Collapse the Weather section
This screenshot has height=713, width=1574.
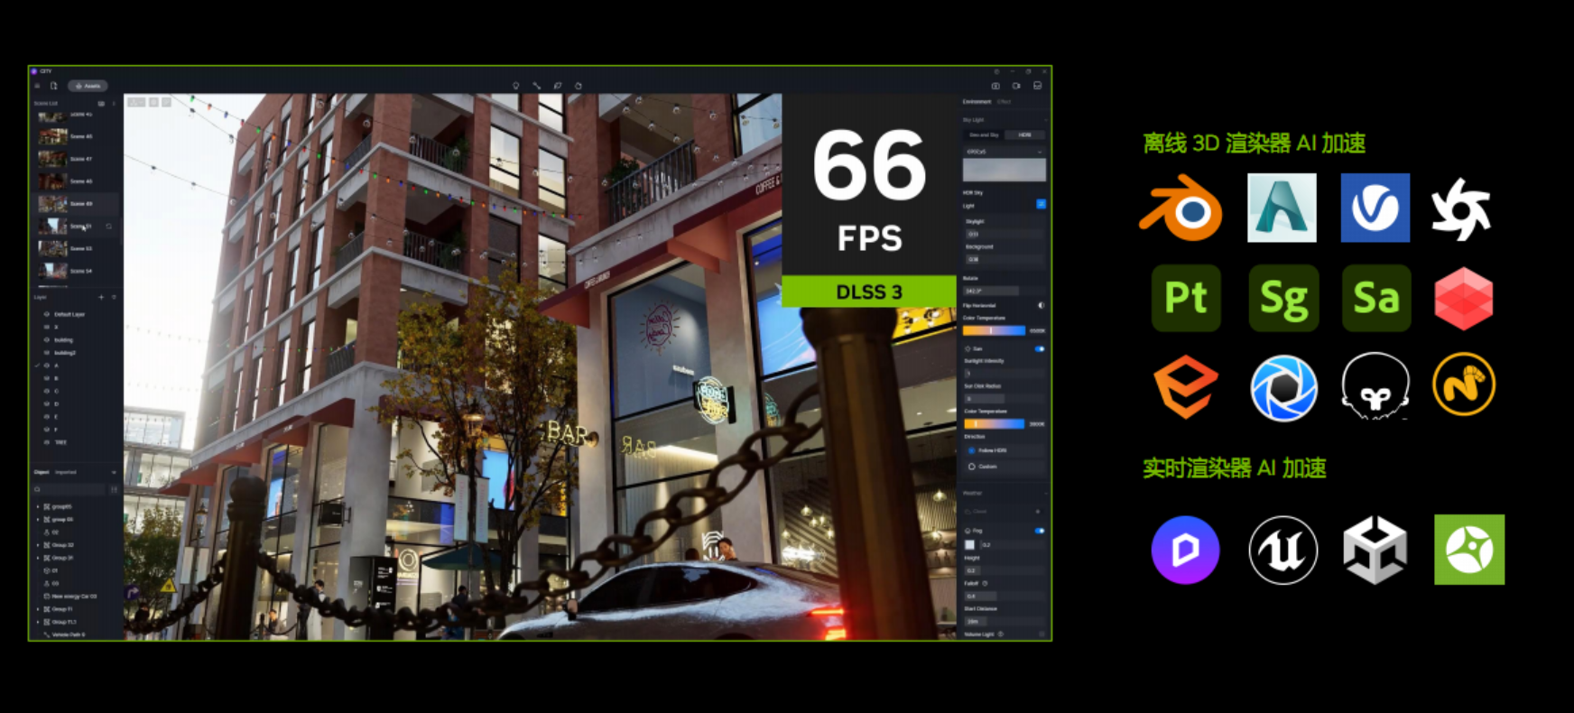pyautogui.click(x=1045, y=493)
